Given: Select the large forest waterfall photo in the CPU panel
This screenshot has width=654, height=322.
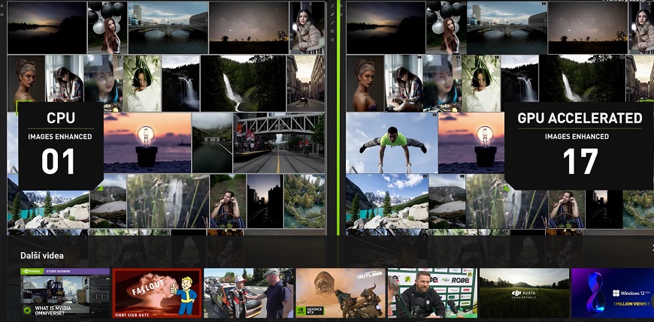Looking at the screenshot, I should click(x=243, y=83).
